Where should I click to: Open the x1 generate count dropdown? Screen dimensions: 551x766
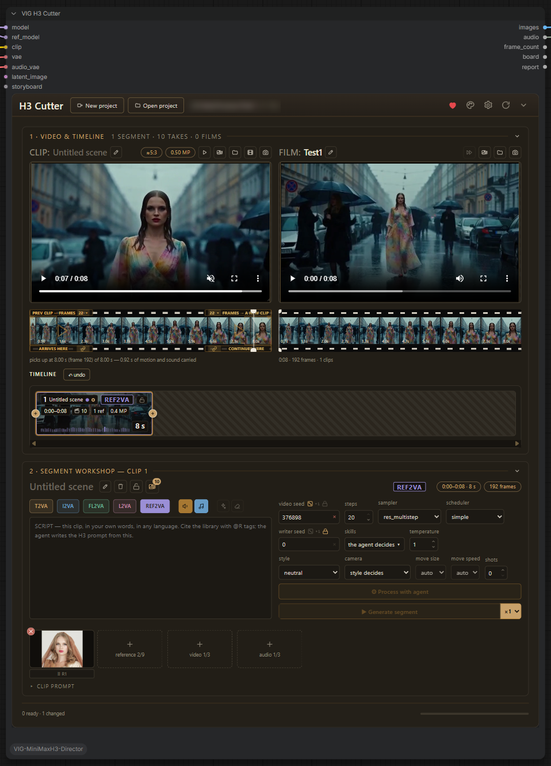(x=511, y=612)
